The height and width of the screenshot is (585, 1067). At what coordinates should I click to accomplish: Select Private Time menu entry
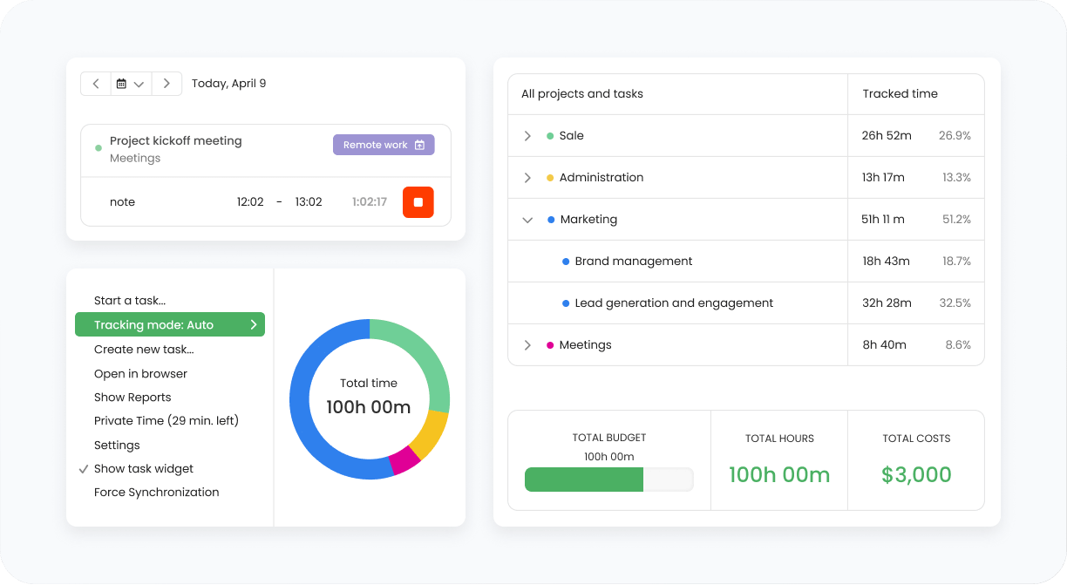click(167, 421)
